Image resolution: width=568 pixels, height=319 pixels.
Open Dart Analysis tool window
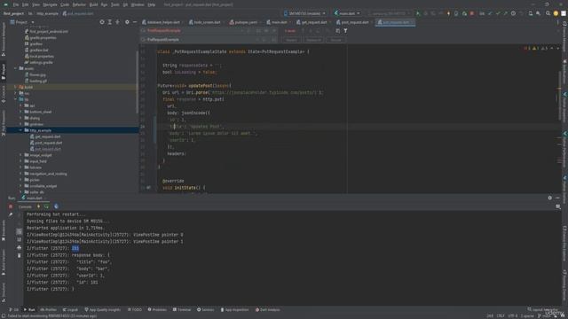pos(268,309)
